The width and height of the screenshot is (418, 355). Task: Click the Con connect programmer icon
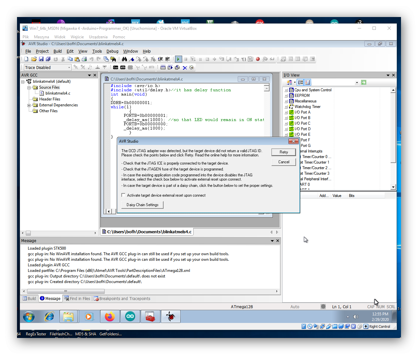(x=116, y=67)
